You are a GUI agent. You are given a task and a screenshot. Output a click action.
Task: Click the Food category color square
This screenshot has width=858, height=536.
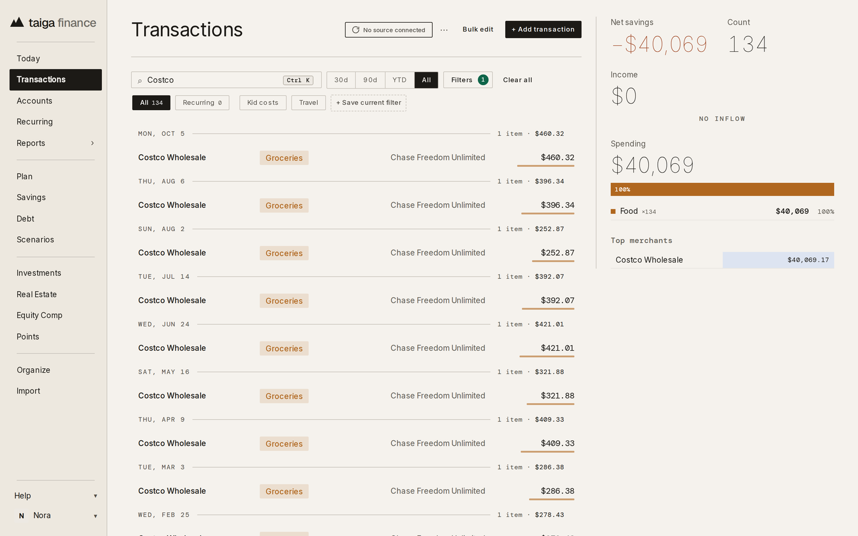[613, 211]
